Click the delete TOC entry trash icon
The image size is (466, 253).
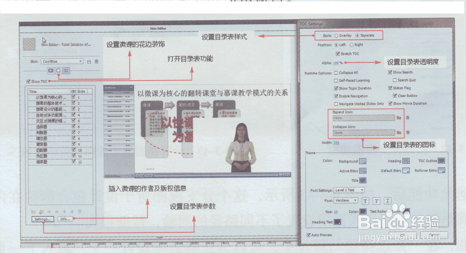pos(80,212)
